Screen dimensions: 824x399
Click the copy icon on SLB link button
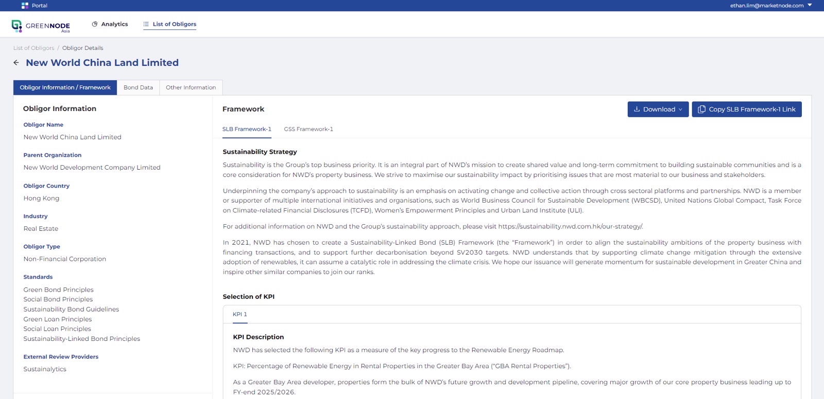point(701,109)
